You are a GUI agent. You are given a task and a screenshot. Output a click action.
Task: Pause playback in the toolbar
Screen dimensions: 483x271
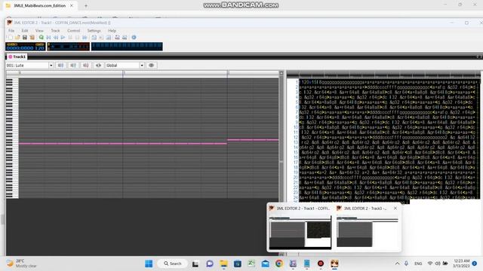click(70, 38)
